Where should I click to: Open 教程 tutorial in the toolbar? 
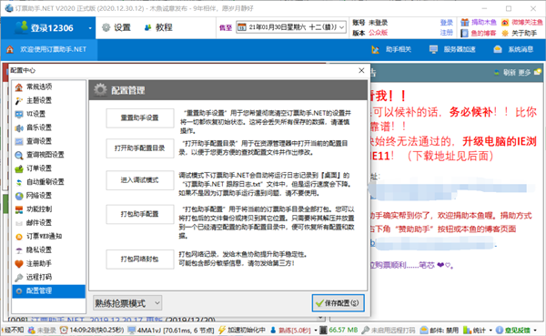[158, 27]
